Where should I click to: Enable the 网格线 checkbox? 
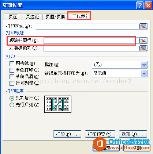tap(12, 63)
